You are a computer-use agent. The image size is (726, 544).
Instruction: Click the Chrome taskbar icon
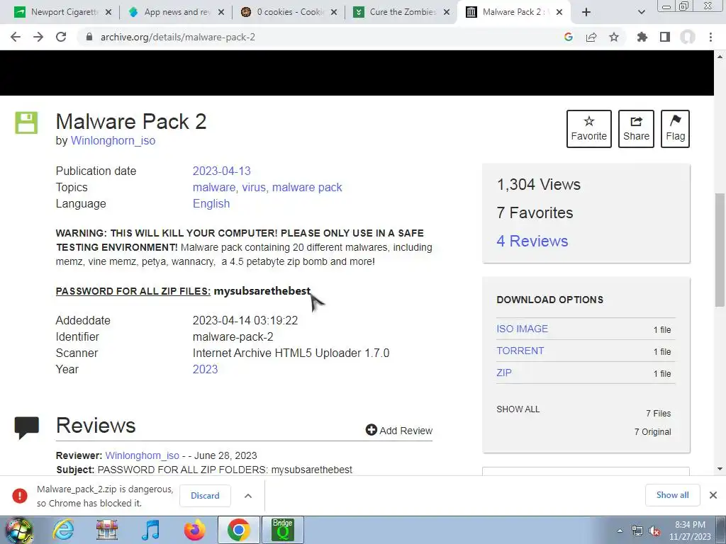(x=238, y=530)
